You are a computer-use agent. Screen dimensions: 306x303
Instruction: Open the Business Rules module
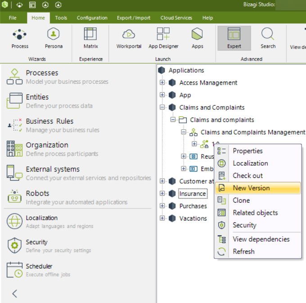49,121
